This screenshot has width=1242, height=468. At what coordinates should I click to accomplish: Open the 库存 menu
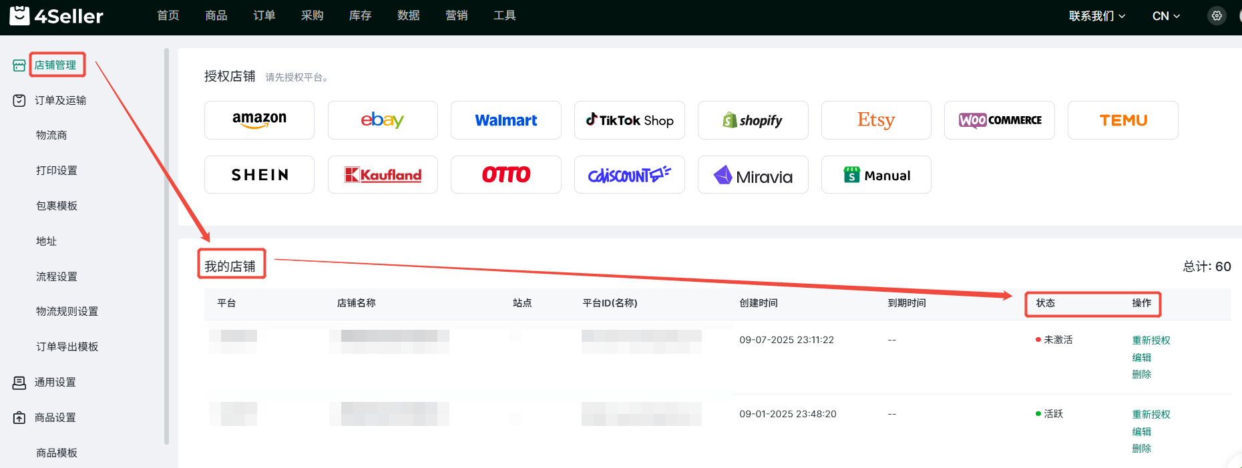coord(361,15)
